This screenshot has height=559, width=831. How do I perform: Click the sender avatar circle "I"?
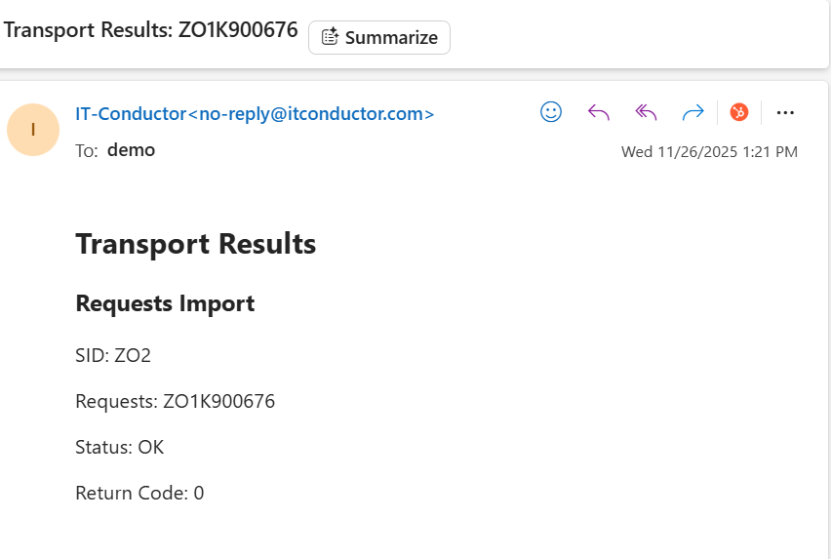click(x=33, y=129)
